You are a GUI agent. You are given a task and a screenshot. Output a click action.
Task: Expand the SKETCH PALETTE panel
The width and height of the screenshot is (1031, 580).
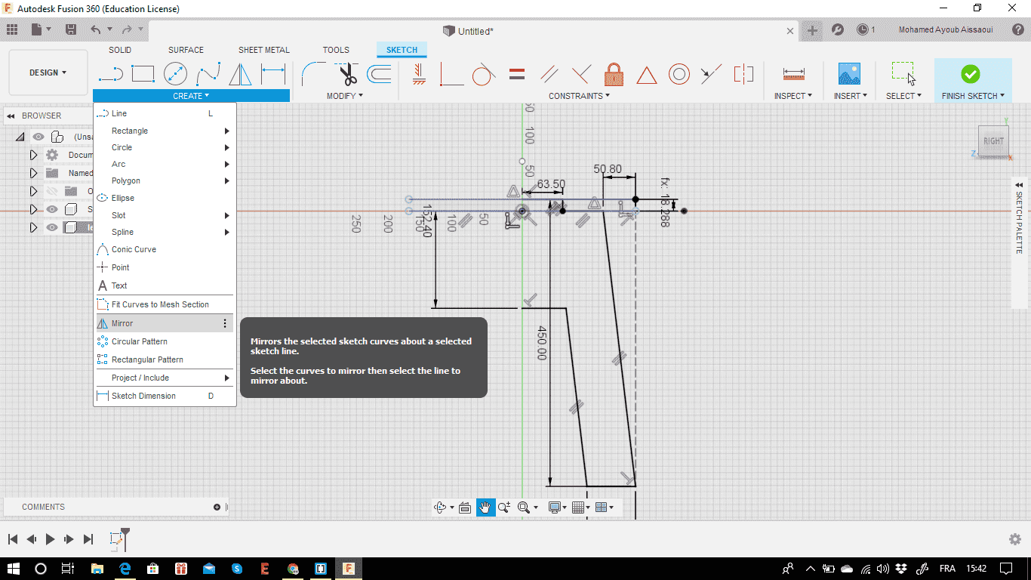pos(1019,185)
